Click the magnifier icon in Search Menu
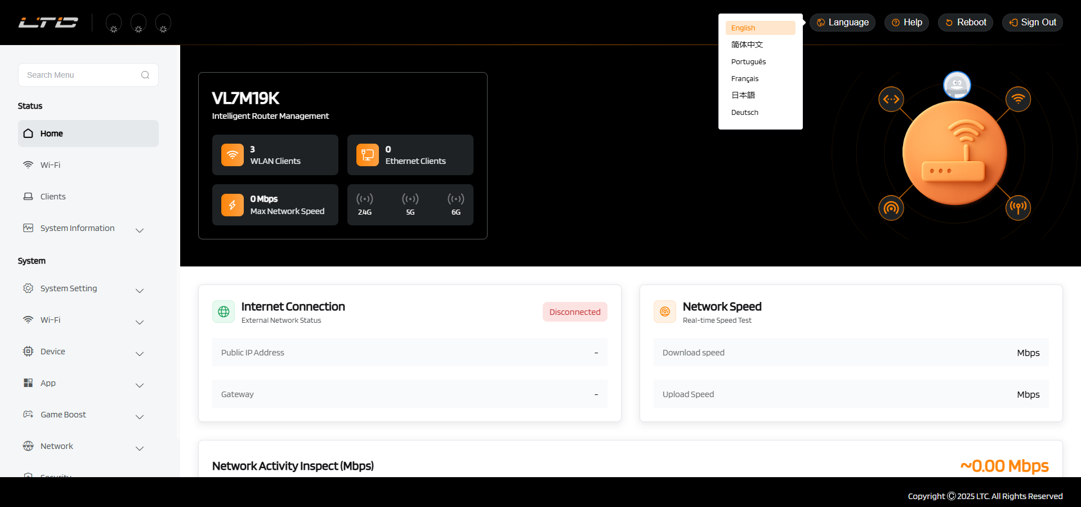1081x507 pixels. click(145, 75)
